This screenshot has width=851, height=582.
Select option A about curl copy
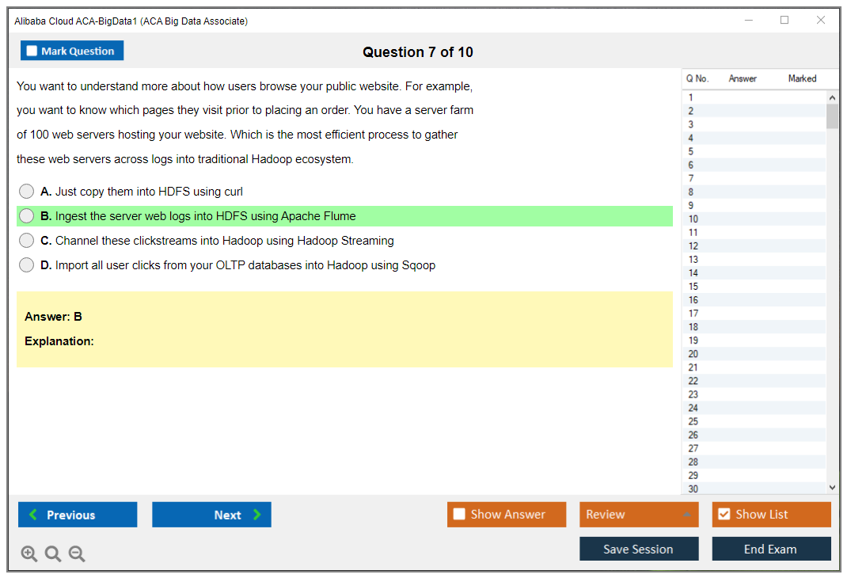pyautogui.click(x=27, y=192)
